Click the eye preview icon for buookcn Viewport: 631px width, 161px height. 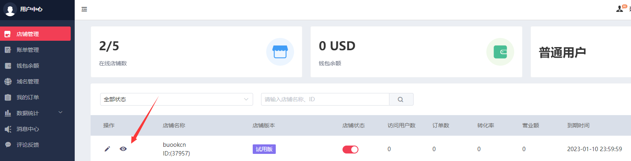pos(123,149)
